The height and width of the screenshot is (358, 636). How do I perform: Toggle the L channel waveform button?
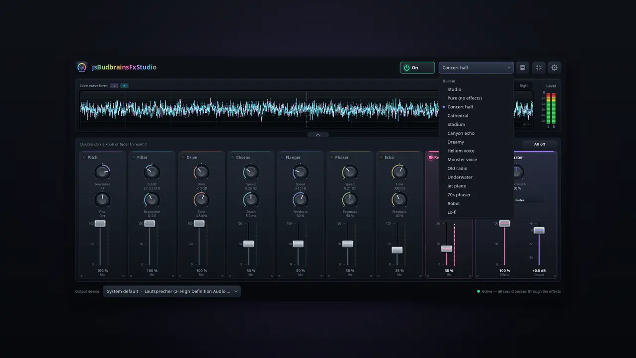pos(114,86)
